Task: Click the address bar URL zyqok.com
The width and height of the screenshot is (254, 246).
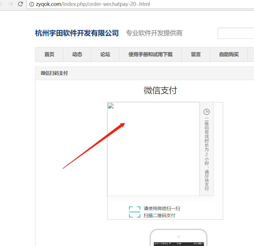Action: coord(93,4)
